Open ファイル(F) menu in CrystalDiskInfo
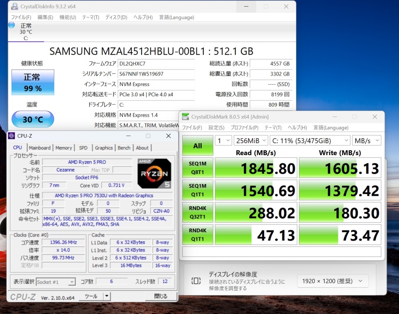This screenshot has height=314, width=399. pos(21,17)
